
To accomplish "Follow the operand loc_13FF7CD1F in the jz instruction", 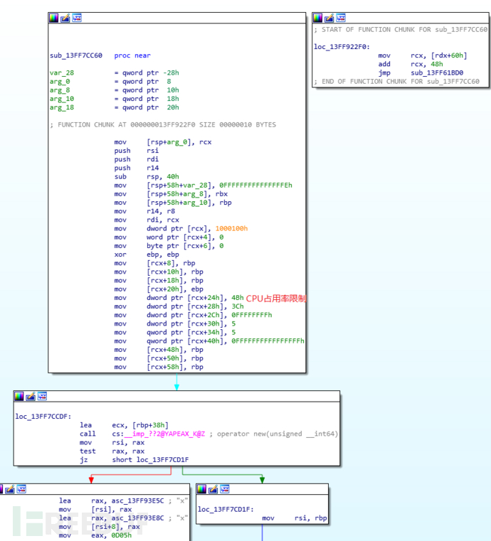I will point(162,460).
